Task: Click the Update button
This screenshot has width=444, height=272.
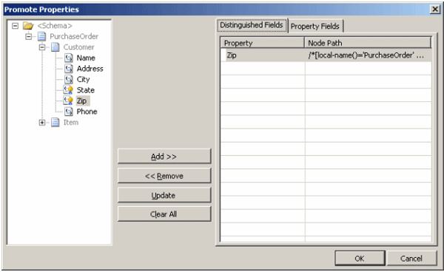Action: point(164,195)
